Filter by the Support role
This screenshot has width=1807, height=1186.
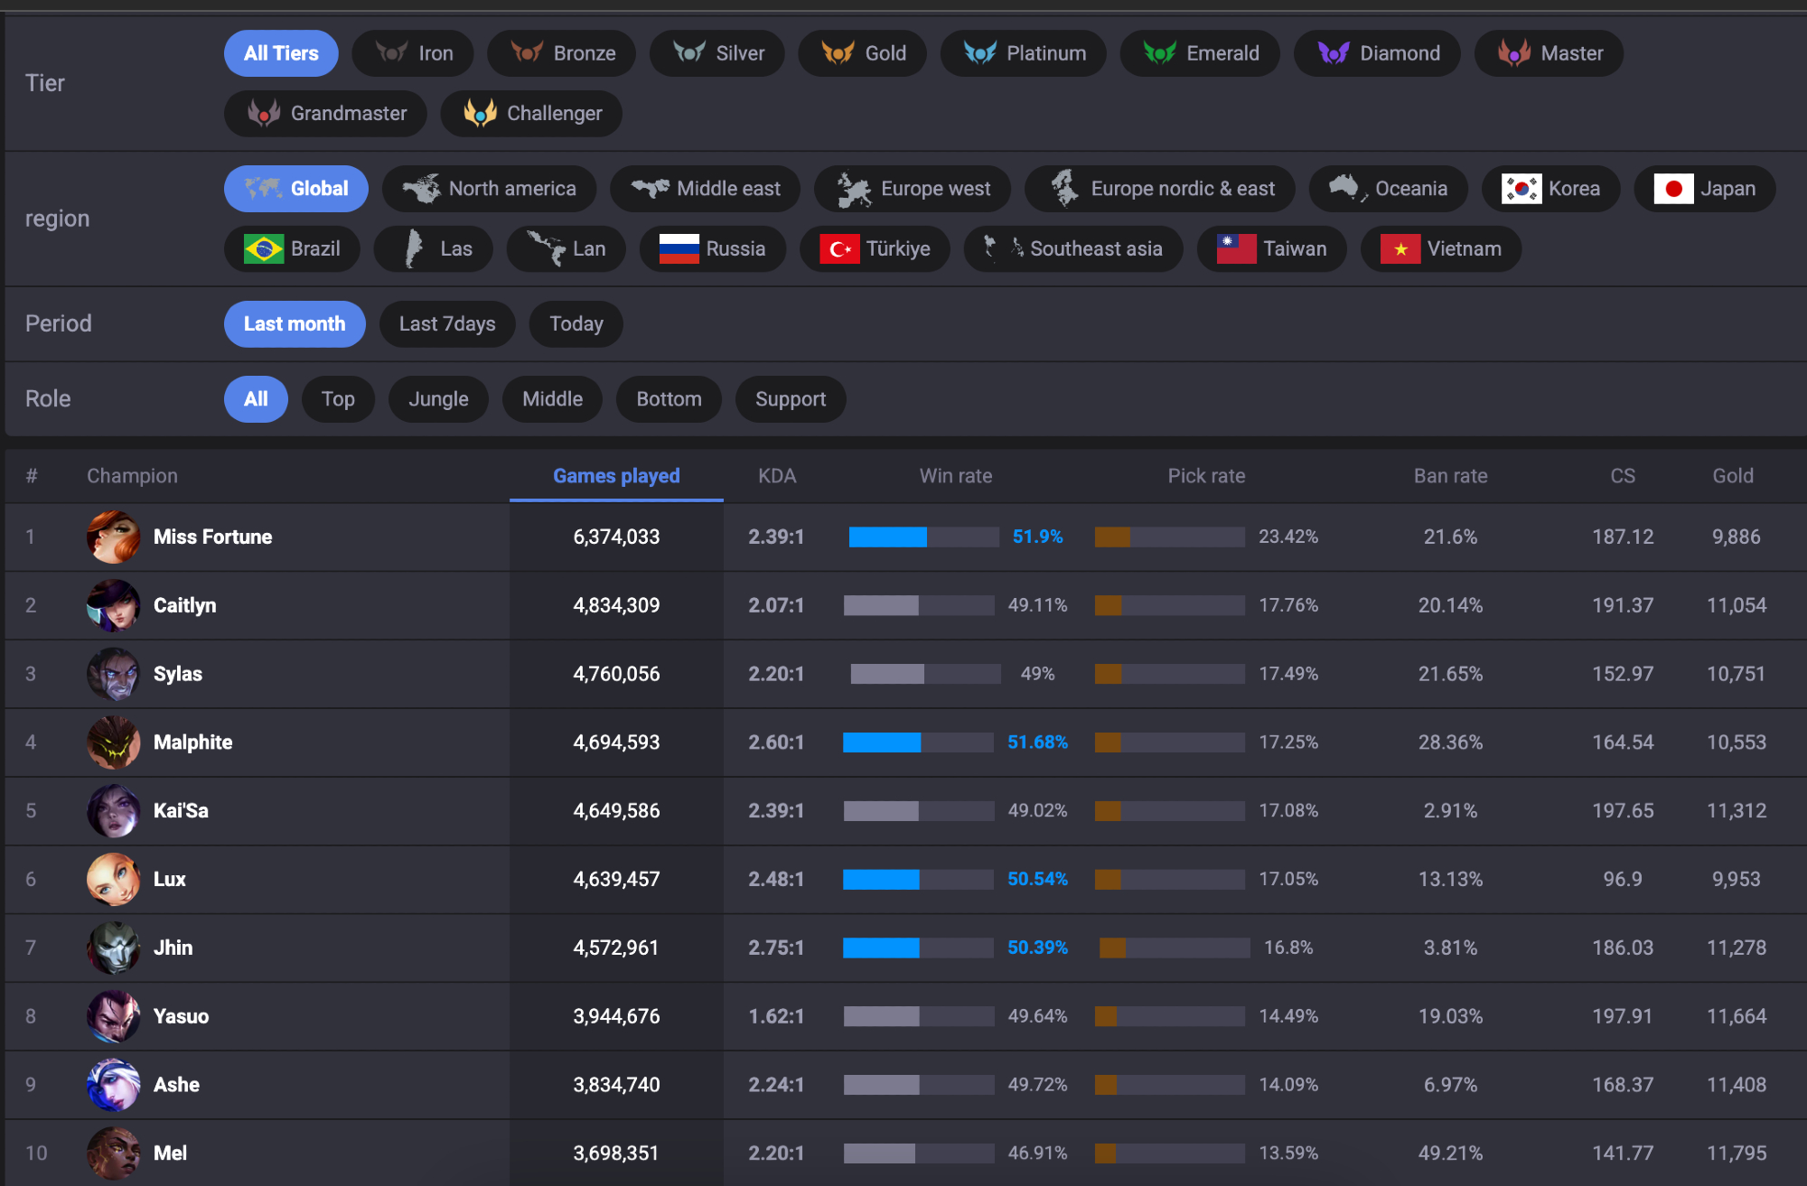point(790,399)
